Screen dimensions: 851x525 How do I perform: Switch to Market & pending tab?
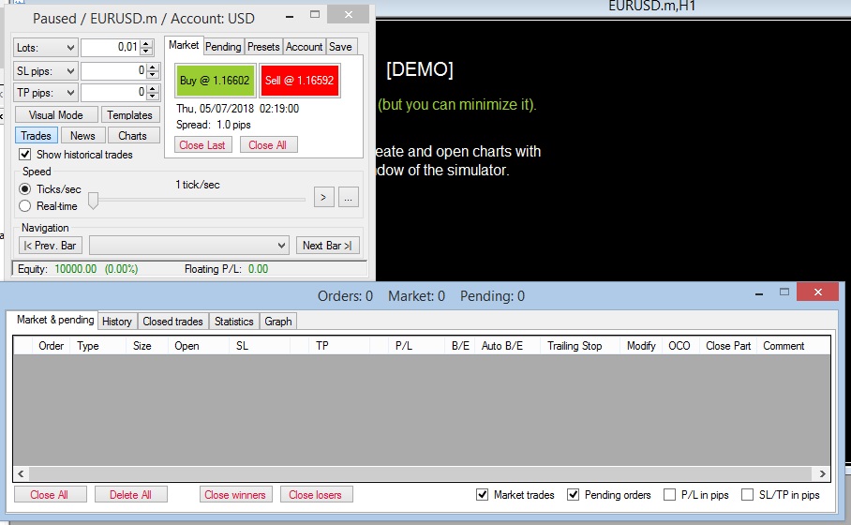(54, 320)
